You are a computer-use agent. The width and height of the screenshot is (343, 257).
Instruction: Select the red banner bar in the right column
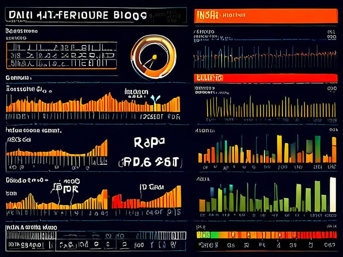pos(265,78)
